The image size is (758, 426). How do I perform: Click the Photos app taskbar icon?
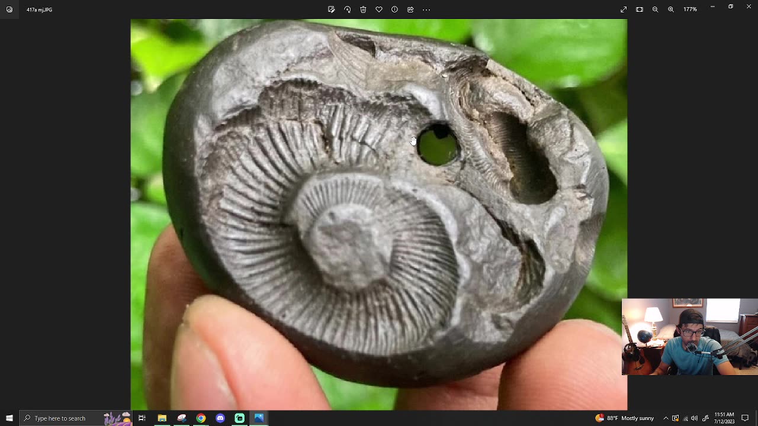click(x=259, y=418)
